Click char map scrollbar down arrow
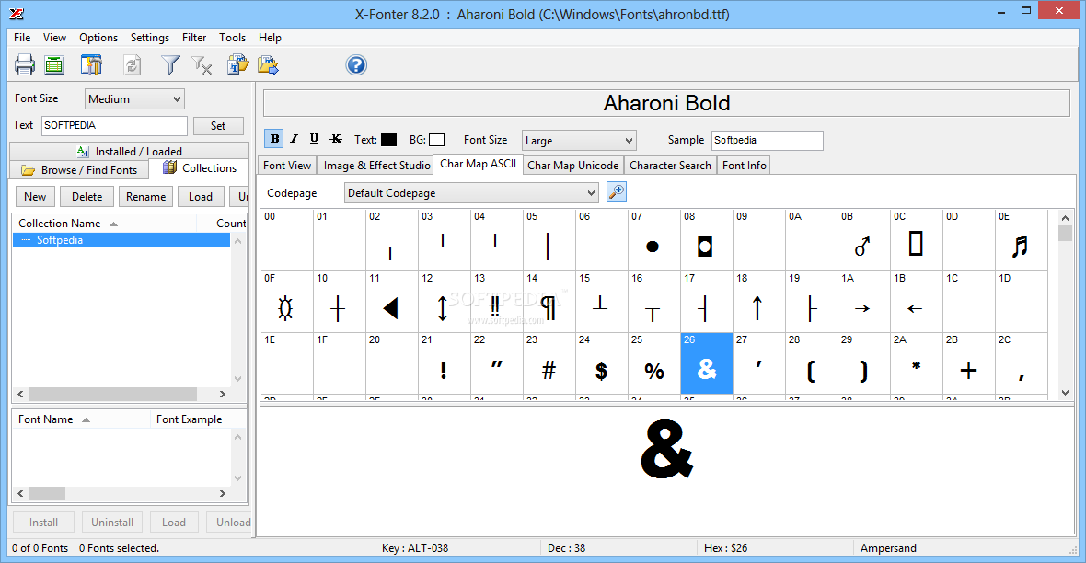The width and height of the screenshot is (1086, 563). click(1065, 393)
